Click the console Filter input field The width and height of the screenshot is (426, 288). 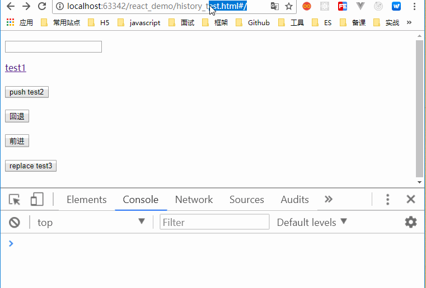(214, 223)
